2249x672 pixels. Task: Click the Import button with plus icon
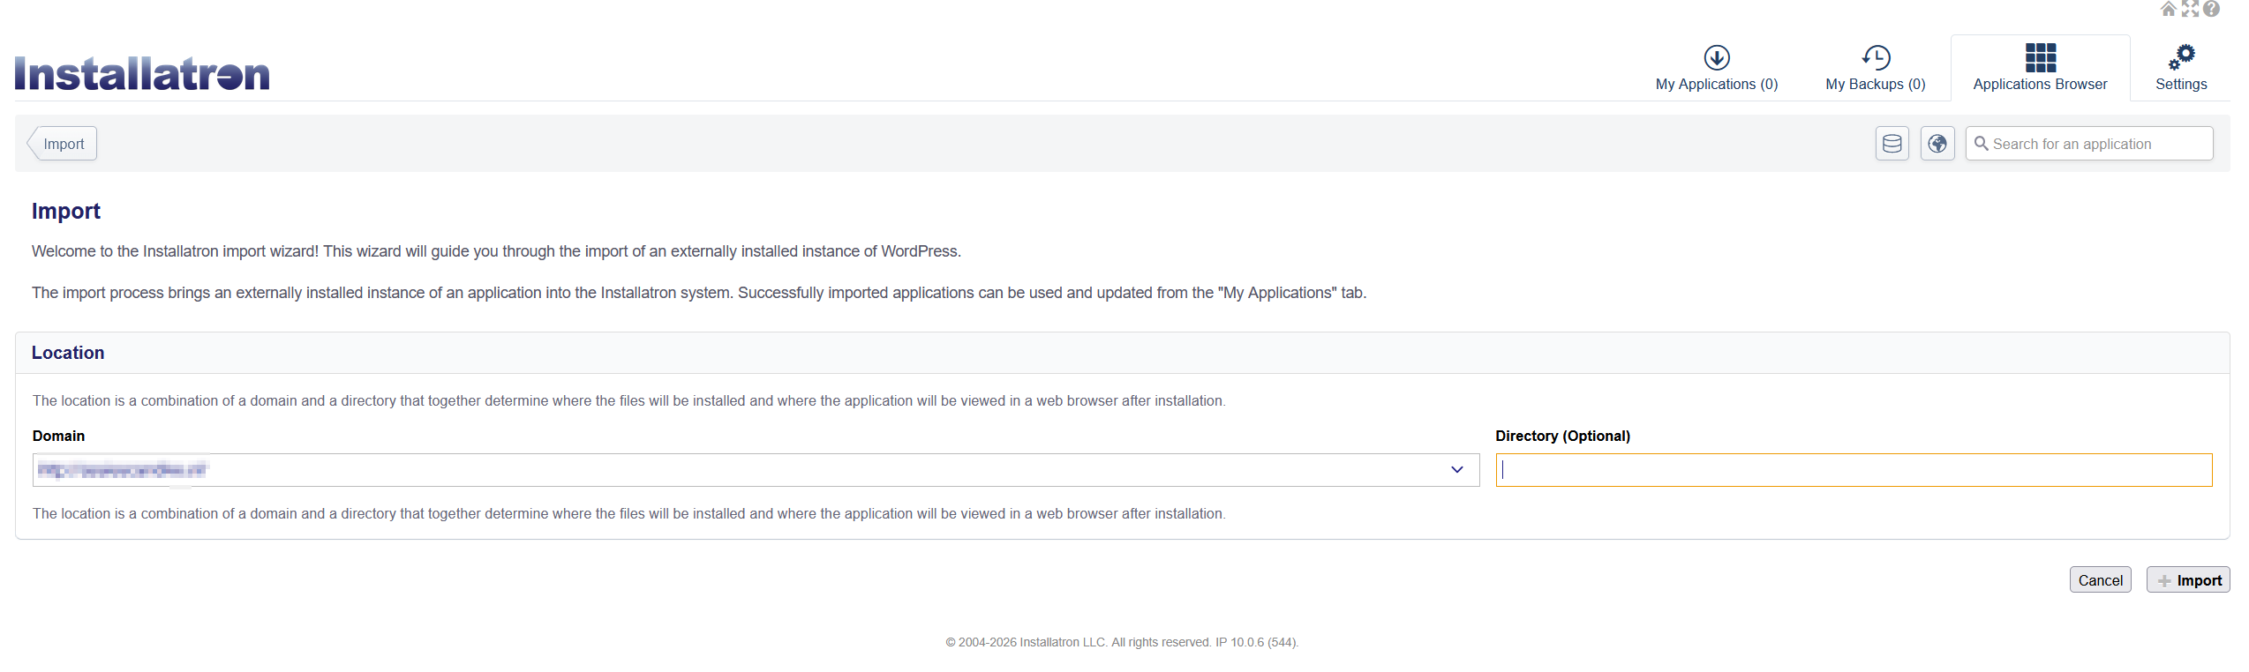[2188, 580]
